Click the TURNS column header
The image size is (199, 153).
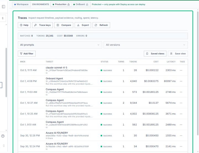click(121, 62)
